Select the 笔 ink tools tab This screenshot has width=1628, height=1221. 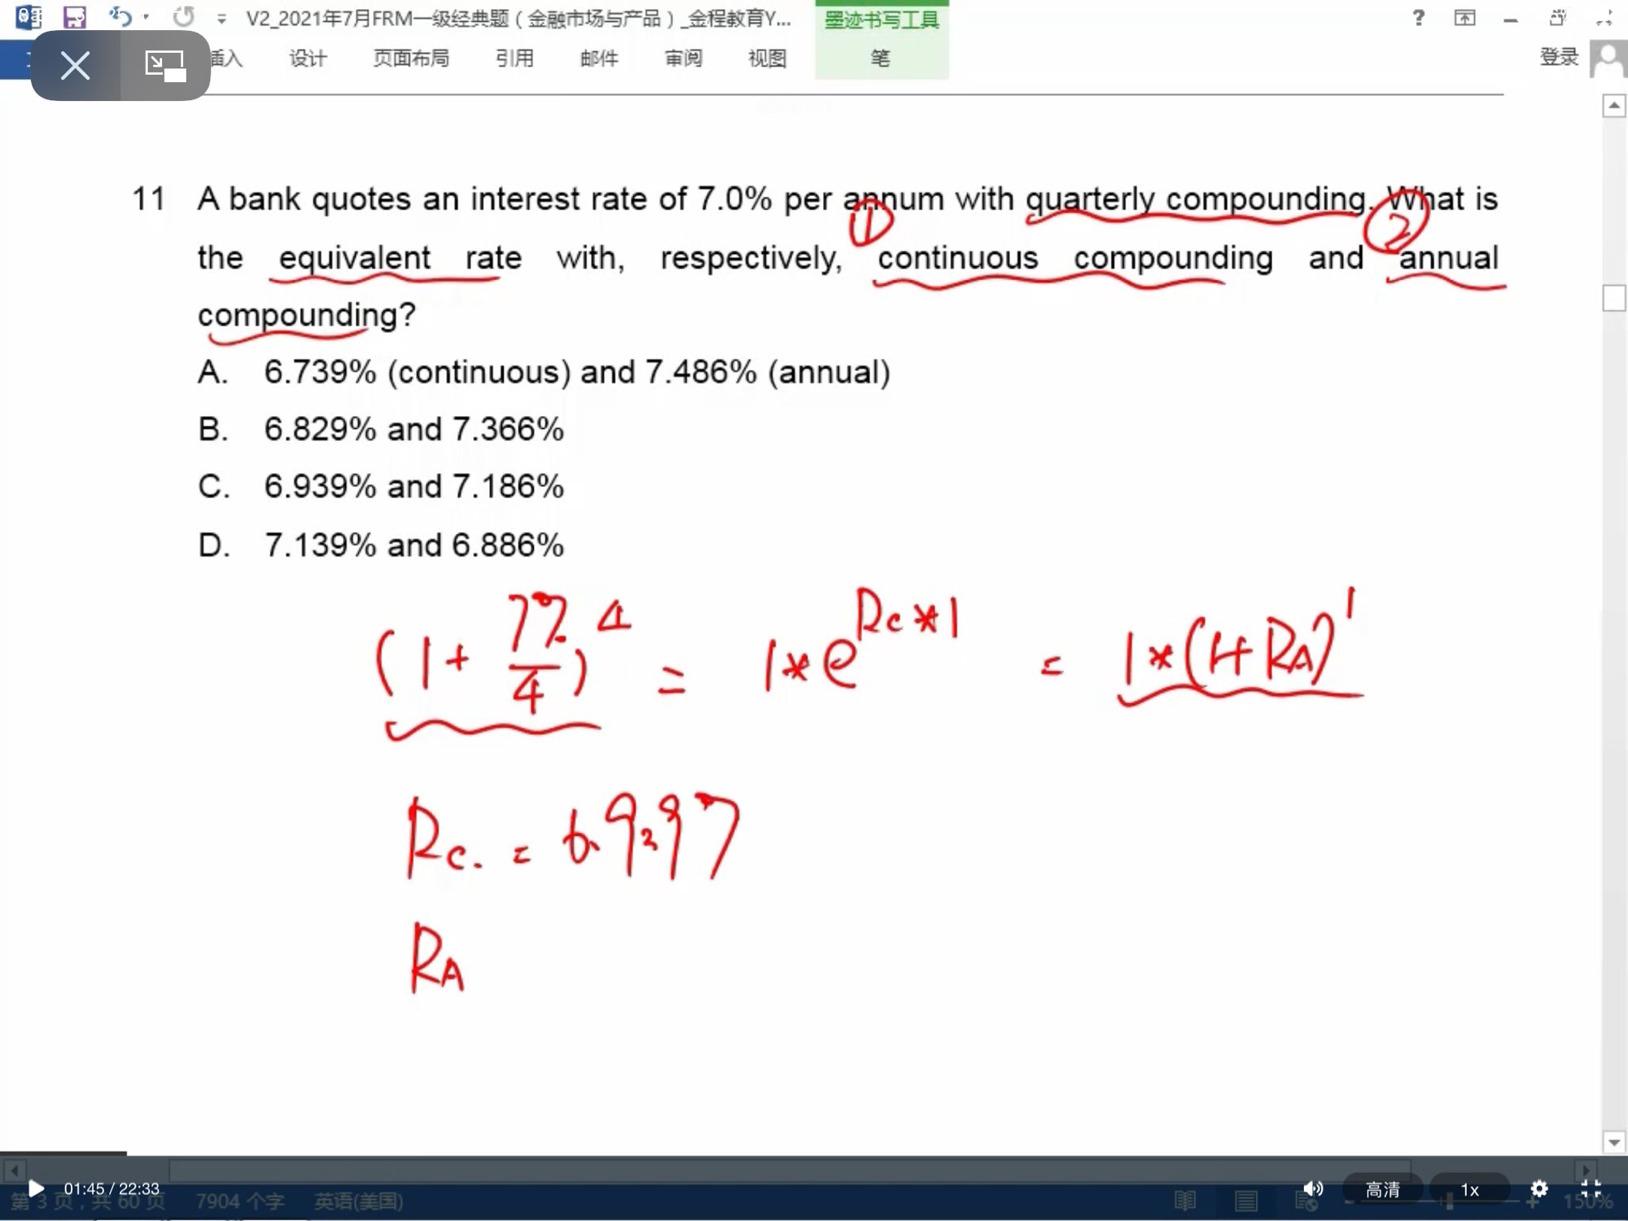pos(880,59)
